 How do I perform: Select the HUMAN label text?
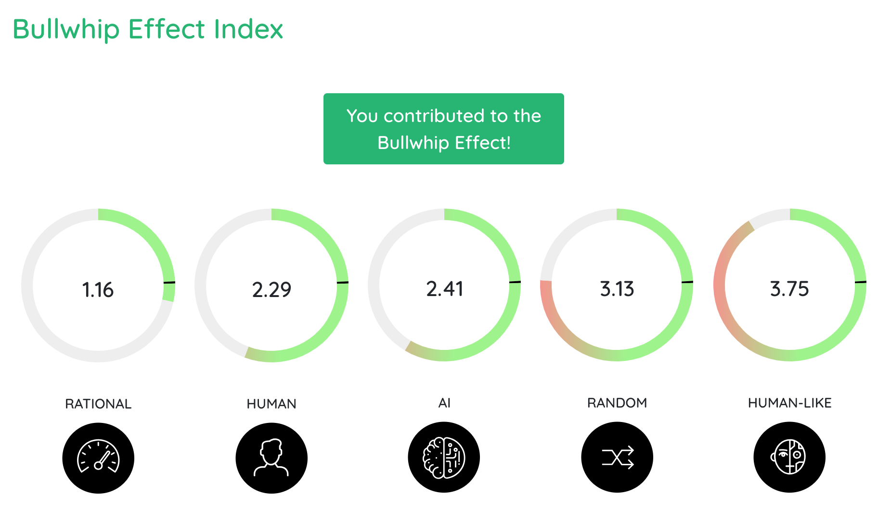tap(271, 404)
